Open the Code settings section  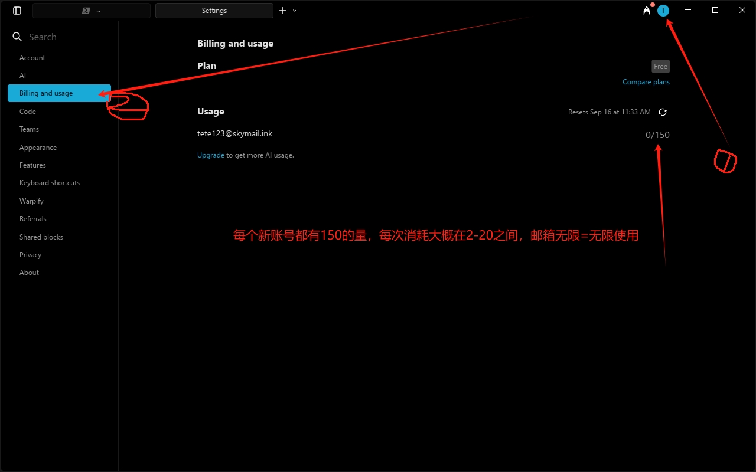(28, 112)
